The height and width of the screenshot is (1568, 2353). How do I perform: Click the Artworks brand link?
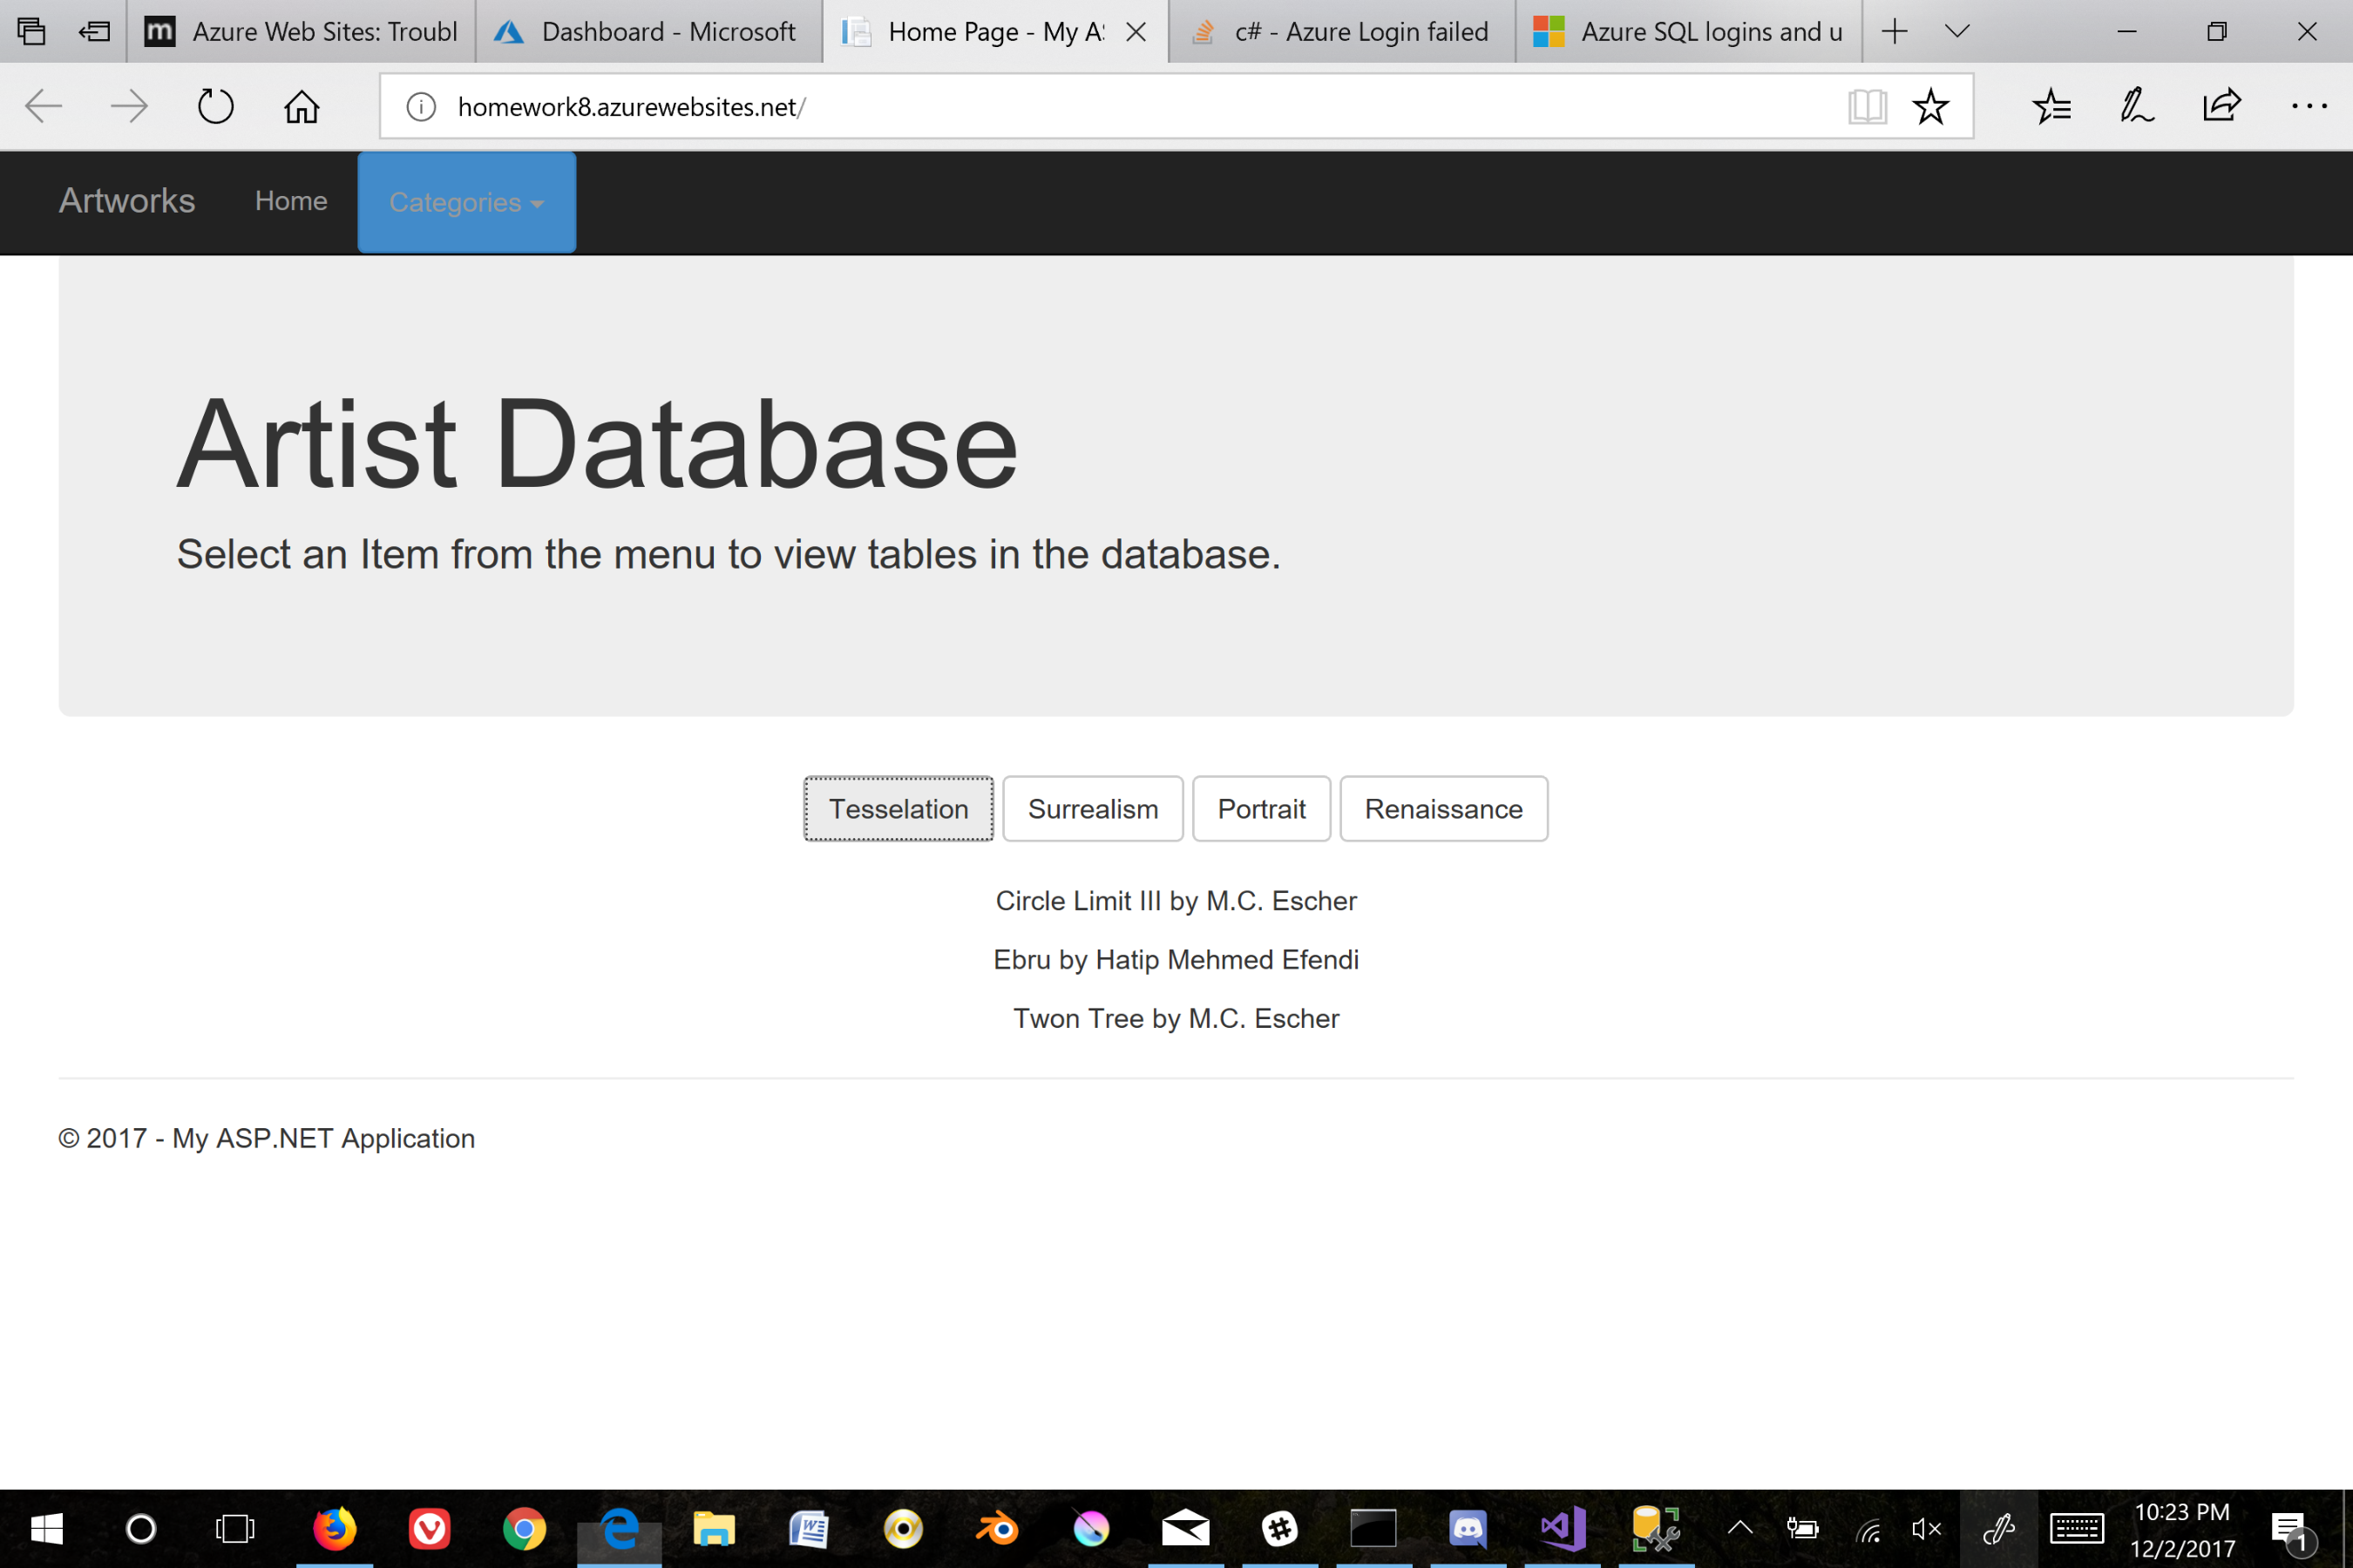[127, 201]
